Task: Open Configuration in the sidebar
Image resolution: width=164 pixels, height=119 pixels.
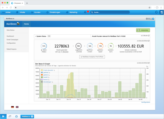Action: (11, 43)
